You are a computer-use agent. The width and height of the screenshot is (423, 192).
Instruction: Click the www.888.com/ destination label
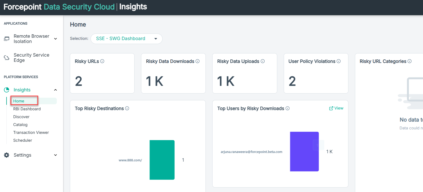[x=130, y=160]
